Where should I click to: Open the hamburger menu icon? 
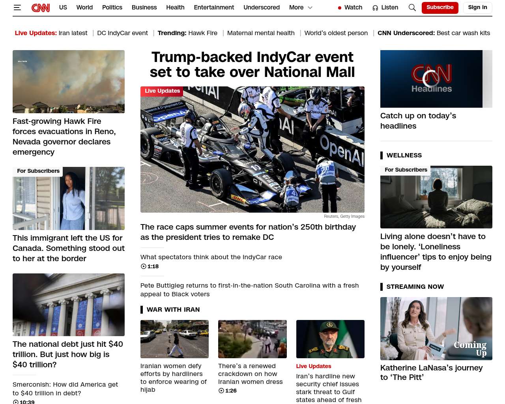click(17, 7)
